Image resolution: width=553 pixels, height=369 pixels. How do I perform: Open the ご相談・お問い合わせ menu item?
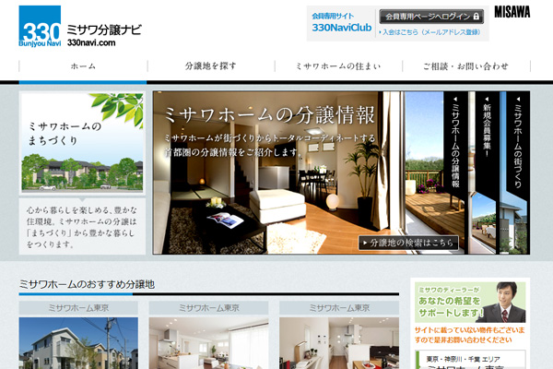pyautogui.click(x=465, y=66)
